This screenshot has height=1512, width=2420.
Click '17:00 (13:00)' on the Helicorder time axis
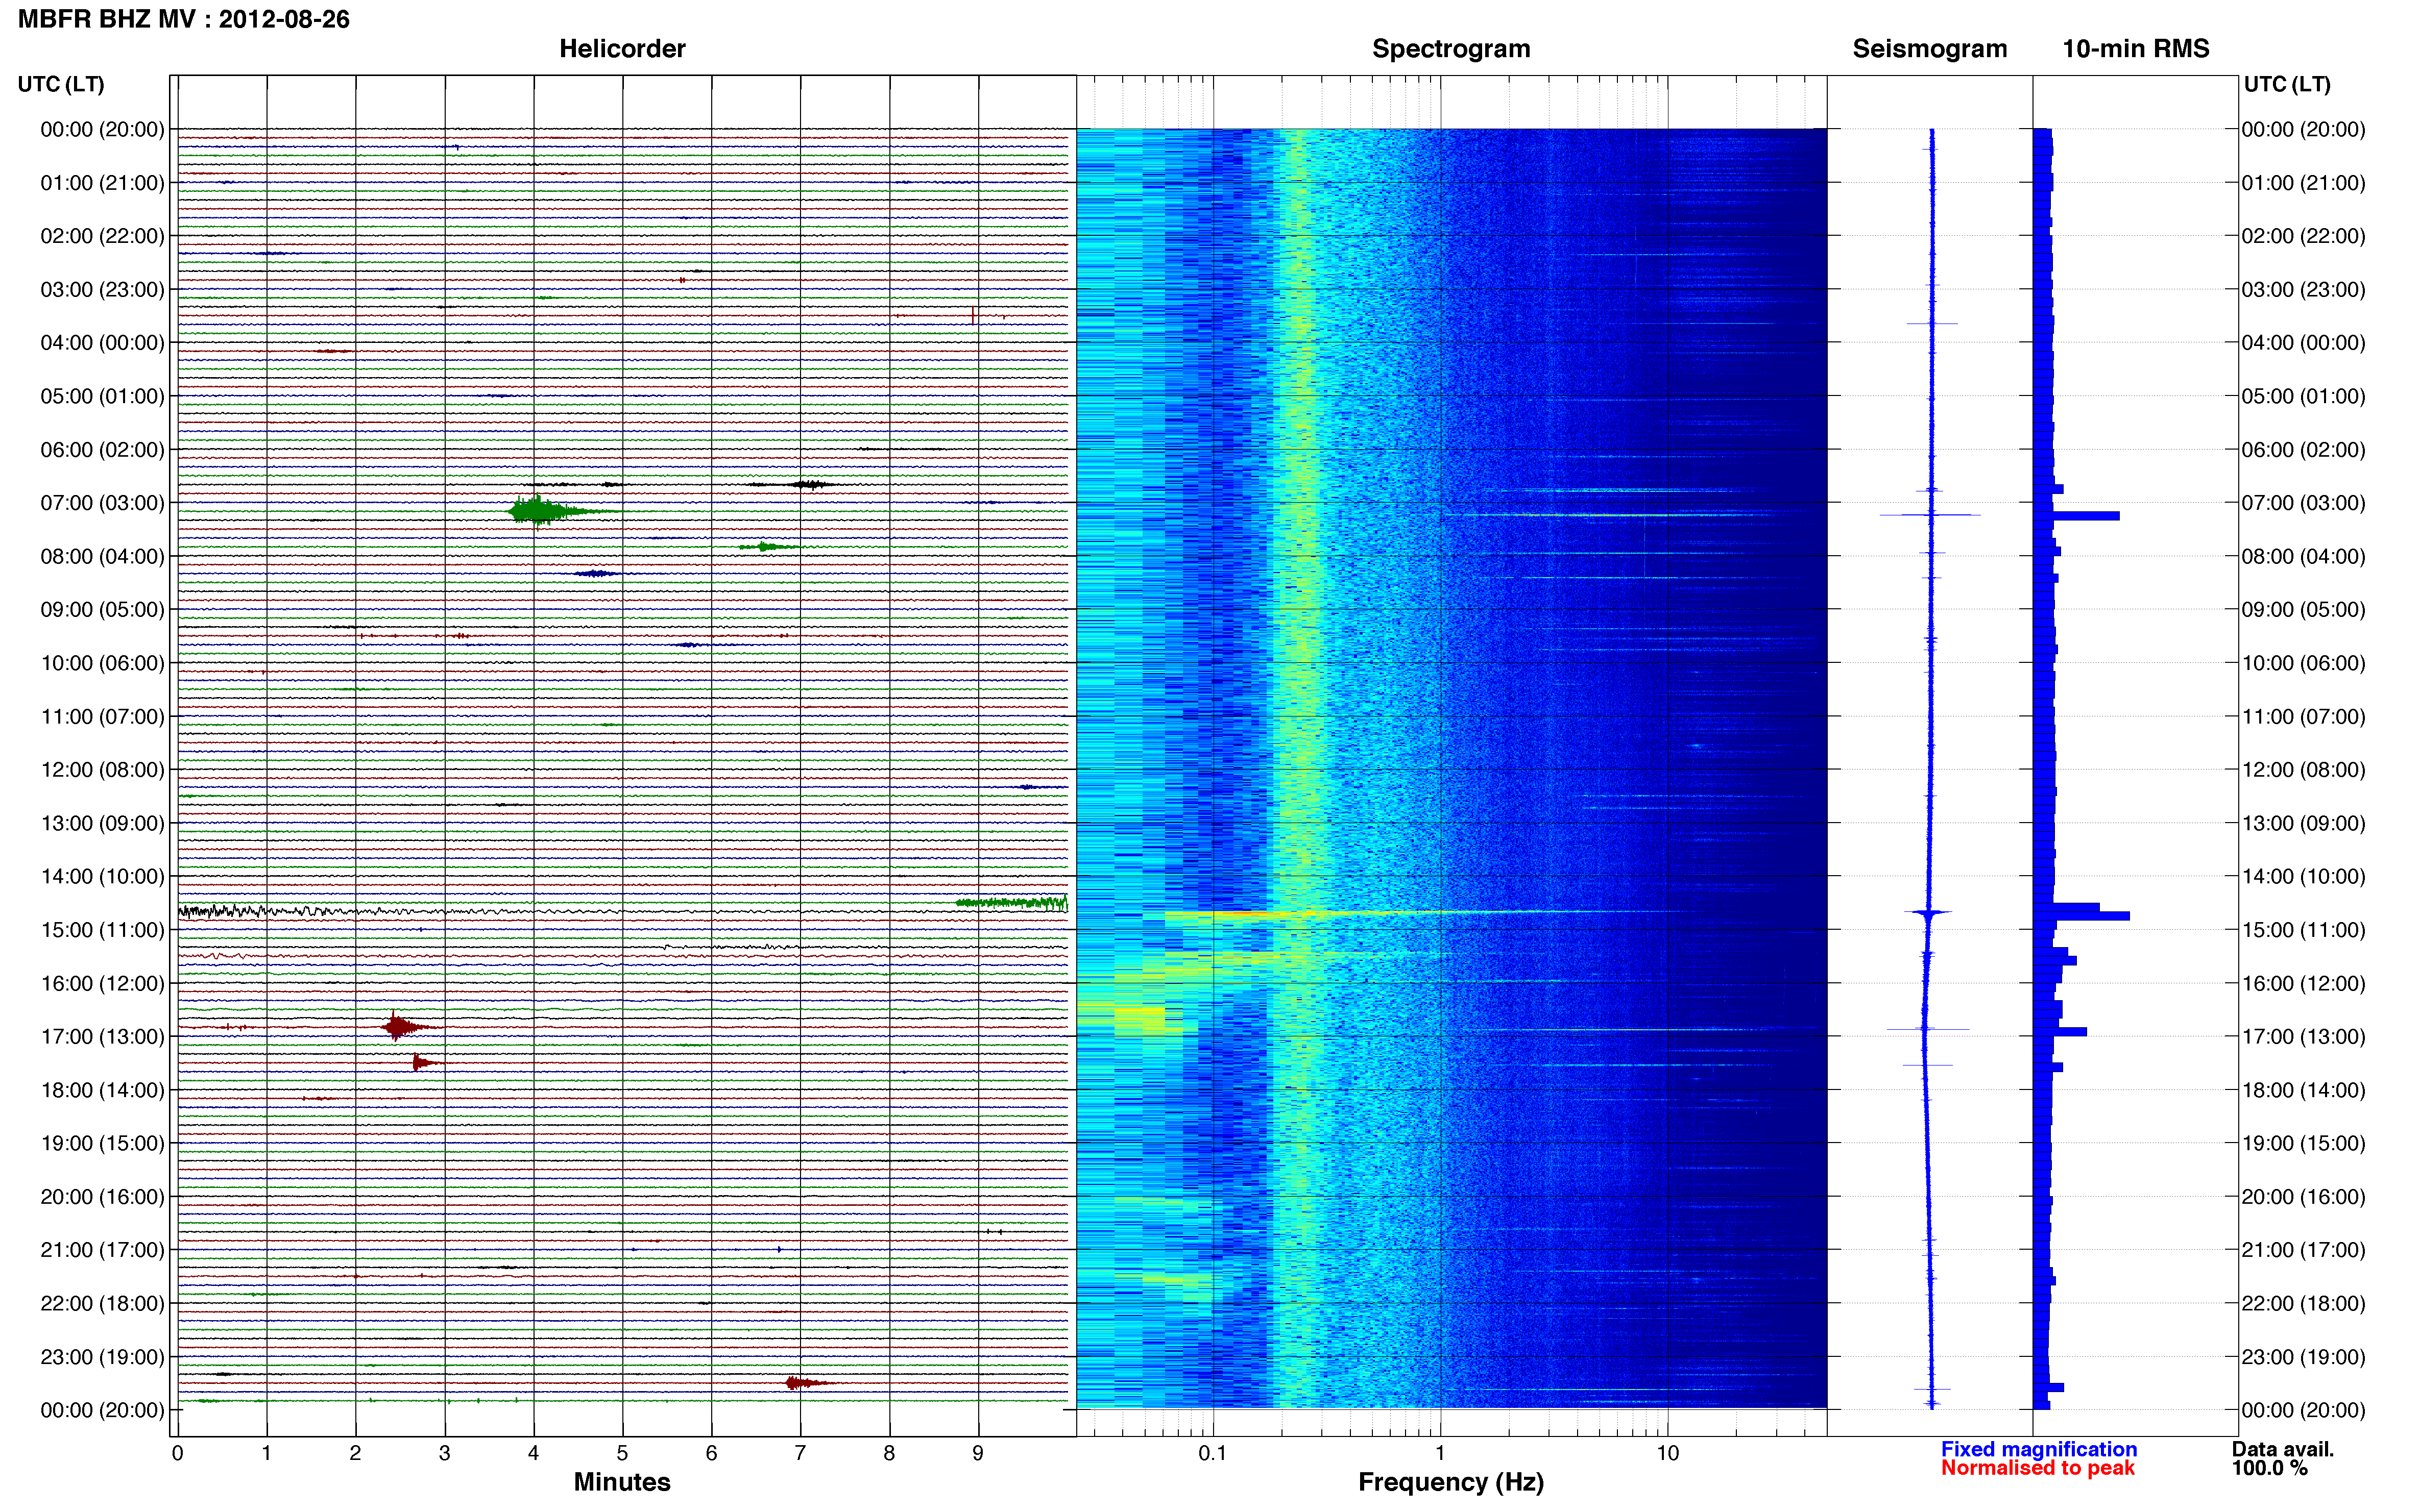pyautogui.click(x=102, y=1037)
